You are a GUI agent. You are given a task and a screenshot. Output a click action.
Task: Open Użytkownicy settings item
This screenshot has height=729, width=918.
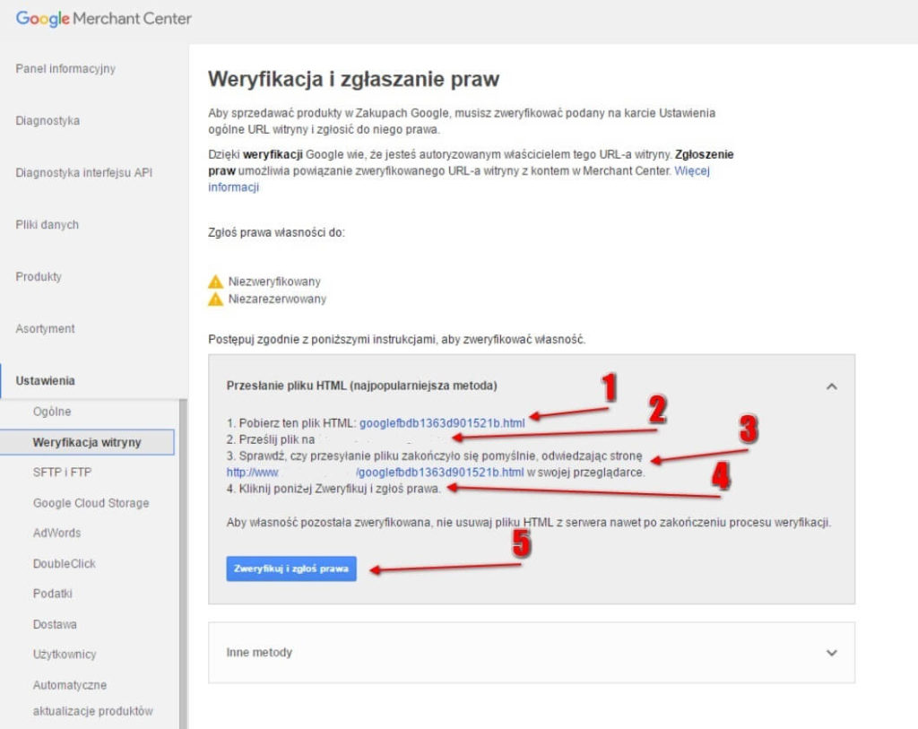tap(65, 654)
